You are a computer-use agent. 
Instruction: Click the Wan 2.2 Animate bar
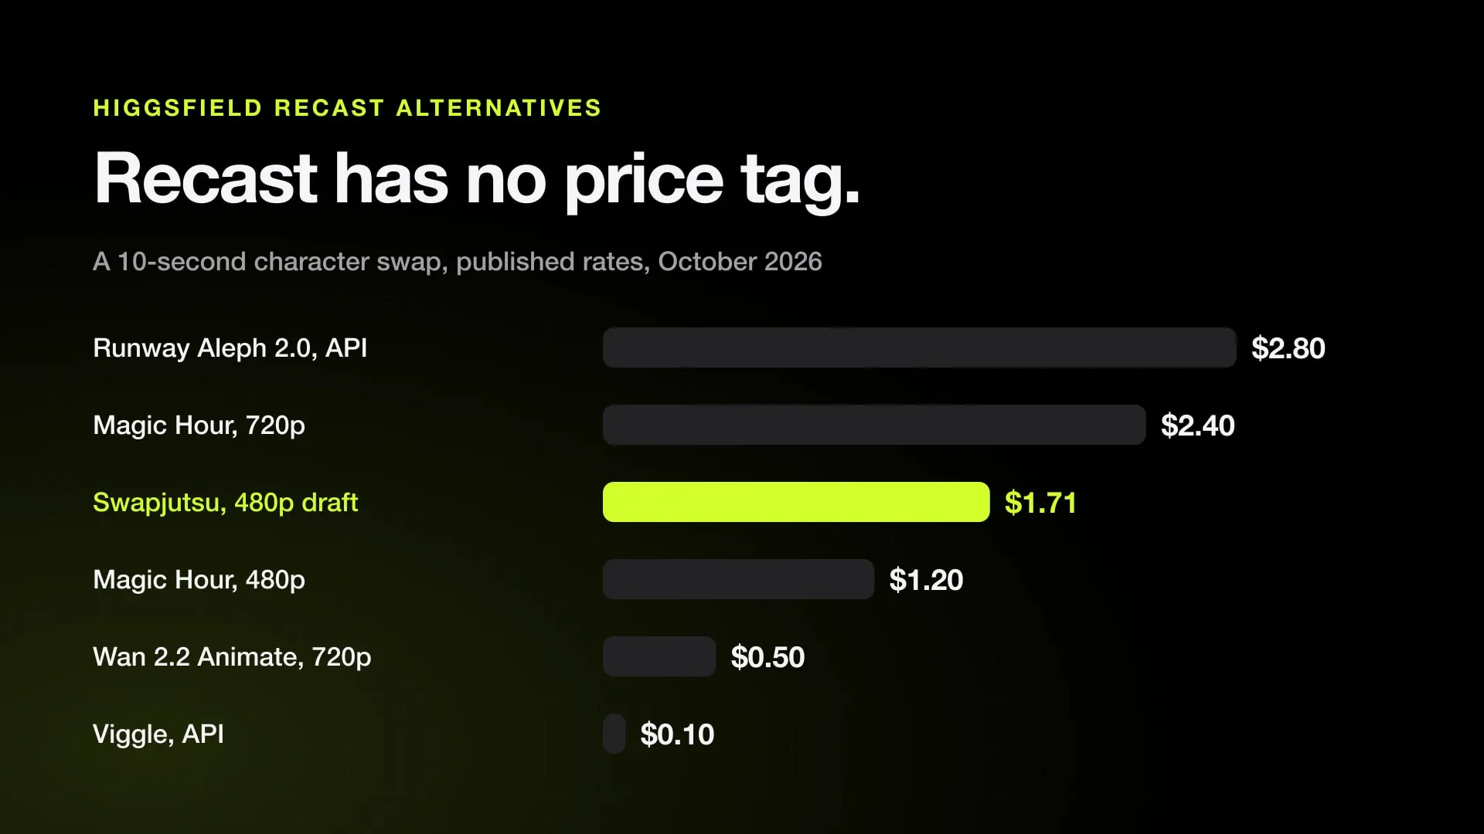[659, 656]
